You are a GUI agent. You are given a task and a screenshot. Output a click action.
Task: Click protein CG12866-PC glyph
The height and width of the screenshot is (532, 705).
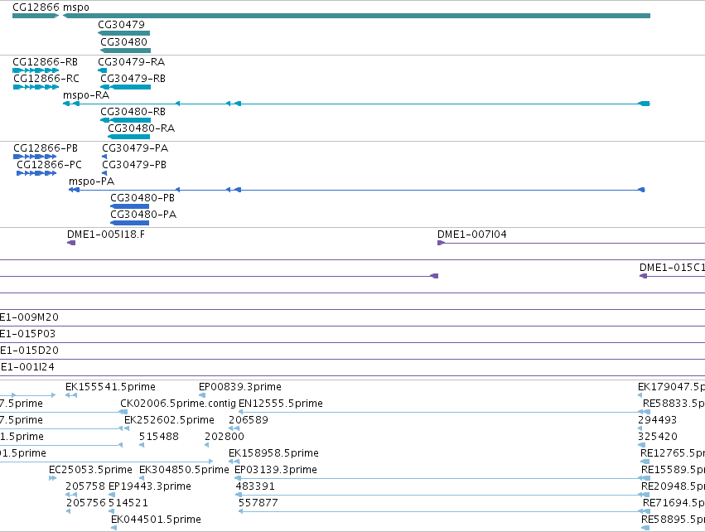tap(36, 173)
